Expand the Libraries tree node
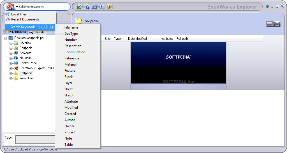 [x=11, y=43]
